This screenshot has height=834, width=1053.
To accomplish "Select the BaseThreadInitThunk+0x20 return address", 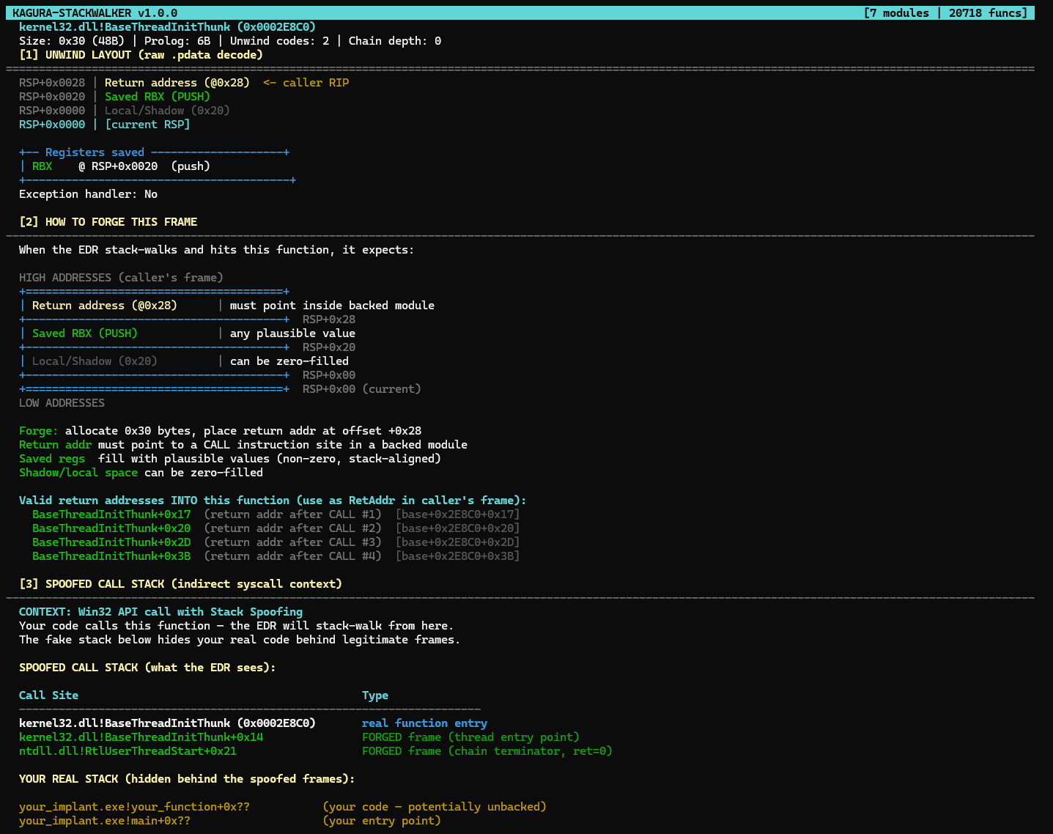I will click(x=111, y=528).
